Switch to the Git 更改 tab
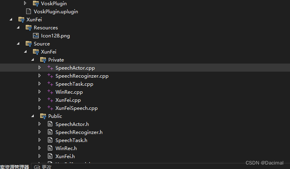Viewport: 290px width, 169px height. [42, 167]
